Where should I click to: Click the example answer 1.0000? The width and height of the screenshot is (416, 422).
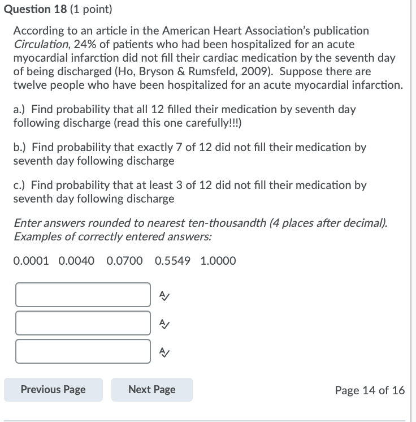tap(218, 261)
